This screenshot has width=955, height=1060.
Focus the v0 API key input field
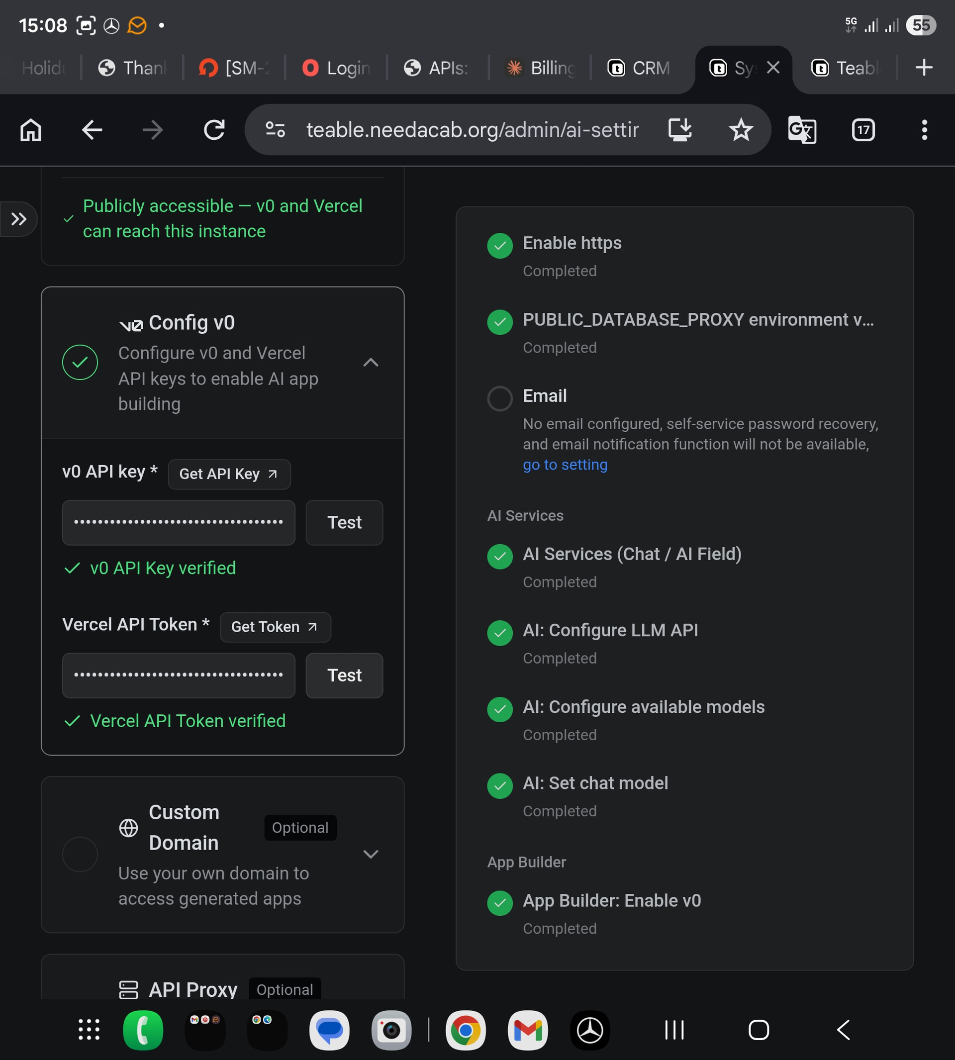tap(179, 522)
